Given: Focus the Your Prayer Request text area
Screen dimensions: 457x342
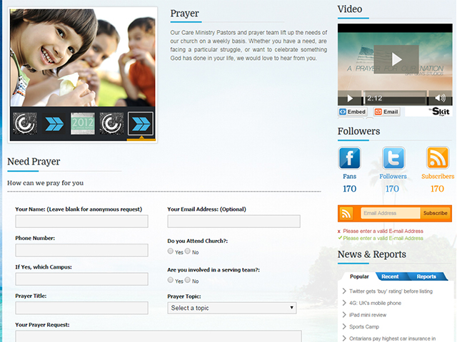Looking at the screenshot, I should [x=159, y=336].
